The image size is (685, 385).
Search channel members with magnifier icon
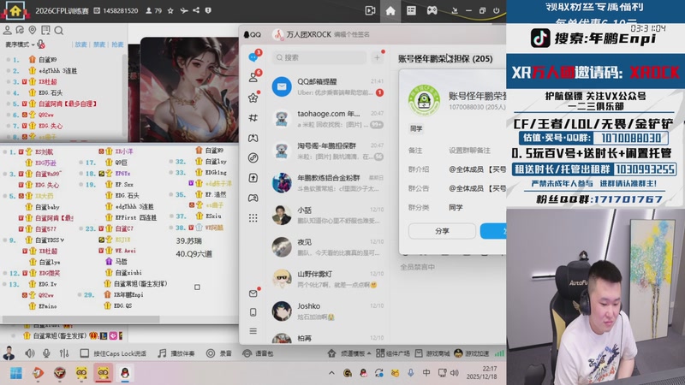[59, 31]
